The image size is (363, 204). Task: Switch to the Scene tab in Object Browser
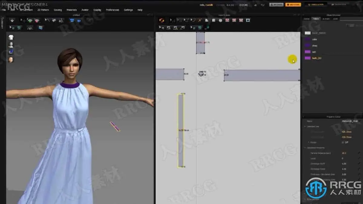tap(306, 19)
